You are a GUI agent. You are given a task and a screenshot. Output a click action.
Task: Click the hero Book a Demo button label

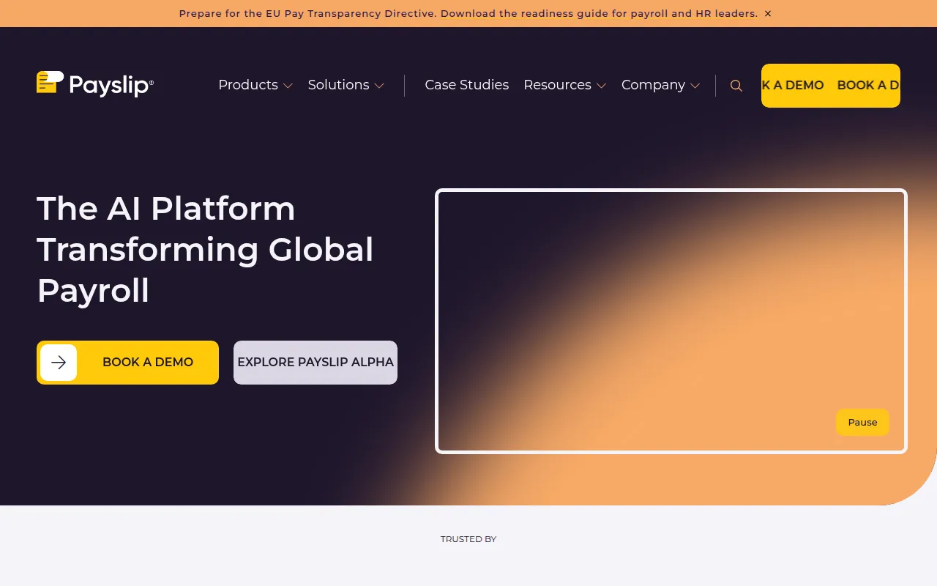pos(148,363)
